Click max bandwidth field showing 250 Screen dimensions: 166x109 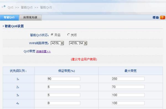pos(128,79)
